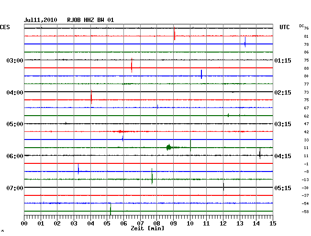The image size is (311, 236).
Task: Select the 05:00 local time label
Action: coord(15,124)
